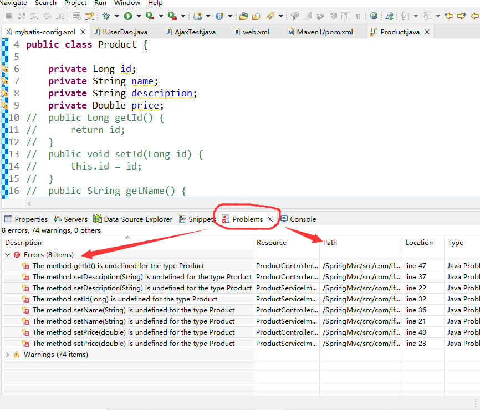Image resolution: width=480 pixels, height=410 pixels.
Task: Click the Open Type icon
Action: pyautogui.click(x=244, y=16)
